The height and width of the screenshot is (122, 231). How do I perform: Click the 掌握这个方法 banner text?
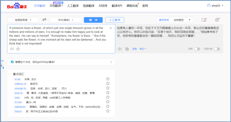click(x=35, y=62)
